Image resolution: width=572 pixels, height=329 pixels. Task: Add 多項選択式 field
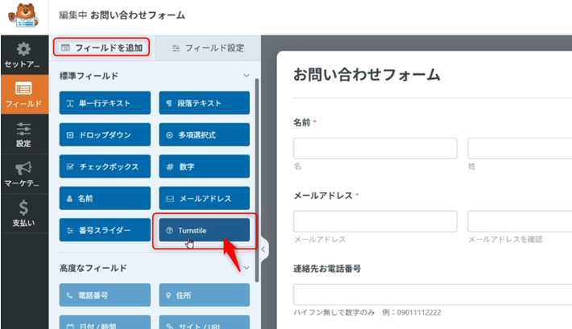205,135
